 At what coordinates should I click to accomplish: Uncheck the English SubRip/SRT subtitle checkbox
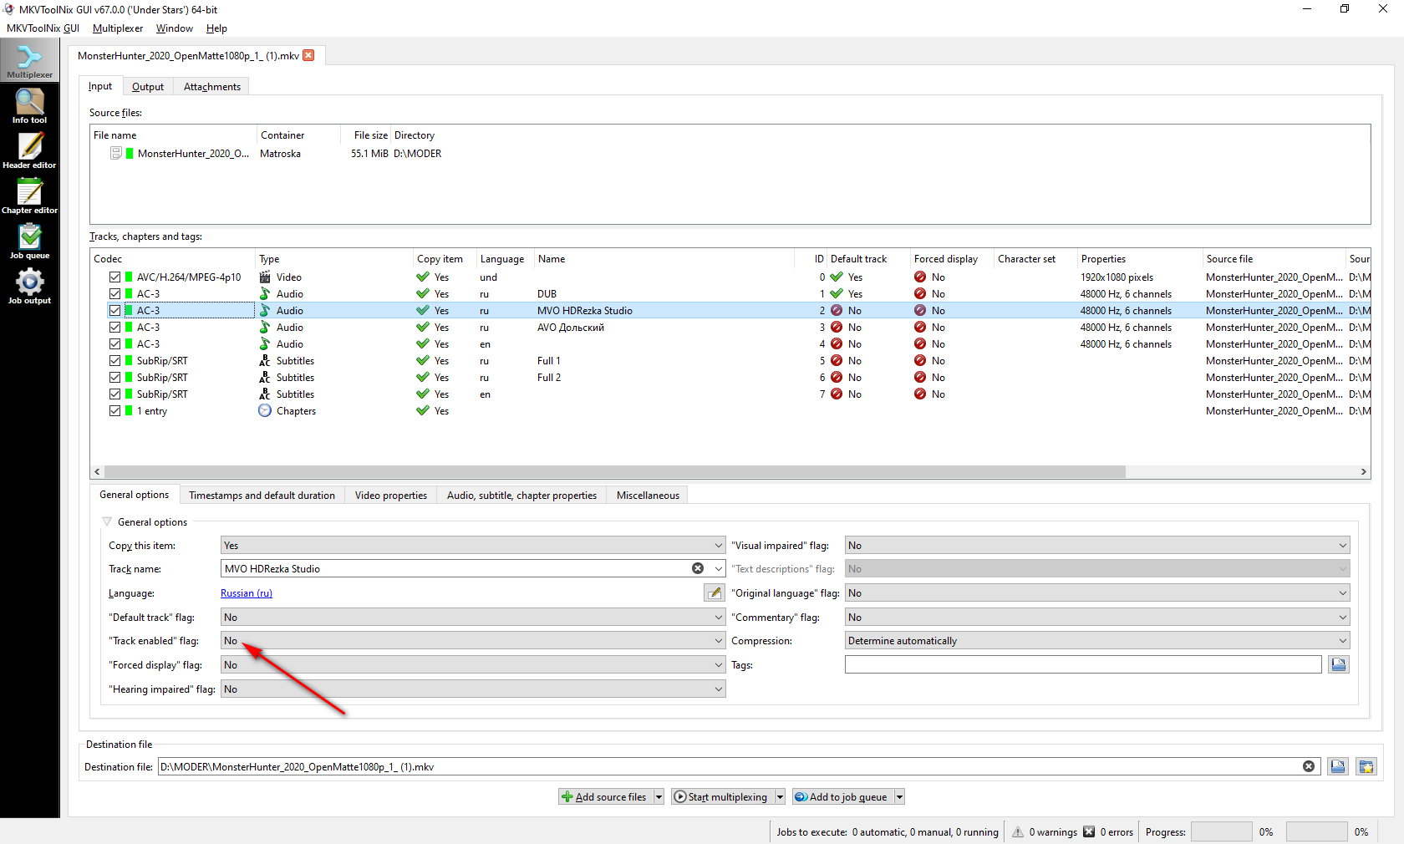114,394
